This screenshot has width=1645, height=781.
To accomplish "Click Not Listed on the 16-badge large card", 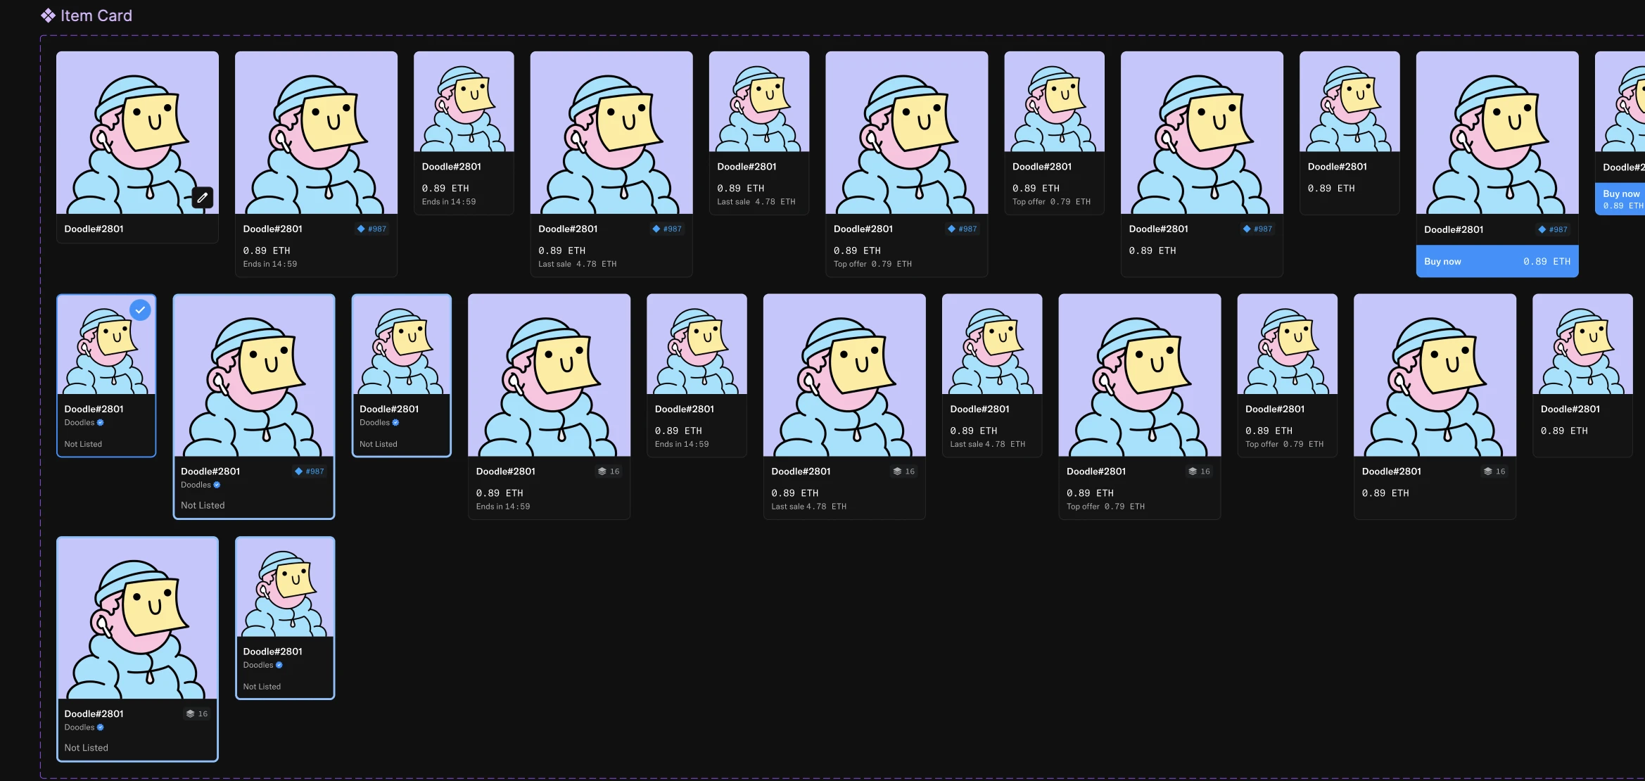I will tap(87, 748).
